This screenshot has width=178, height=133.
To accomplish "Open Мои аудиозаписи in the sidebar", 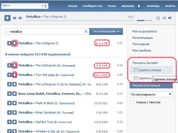I will (x=145, y=31).
